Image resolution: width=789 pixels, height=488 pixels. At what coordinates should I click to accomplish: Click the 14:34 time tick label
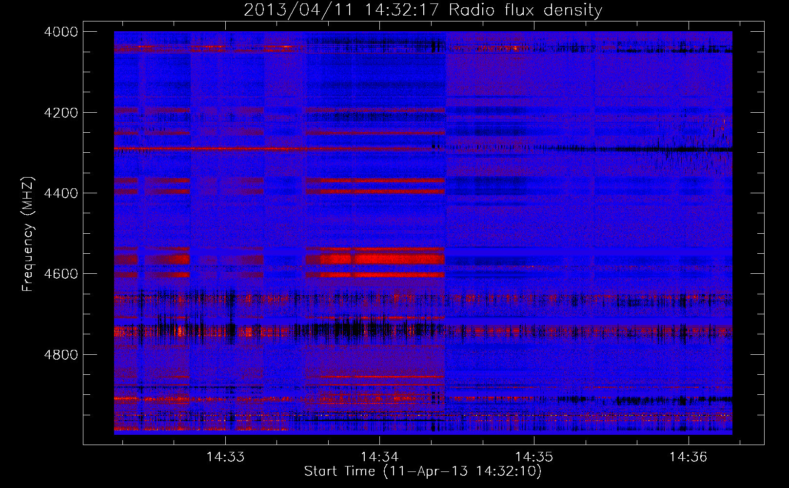point(379,457)
